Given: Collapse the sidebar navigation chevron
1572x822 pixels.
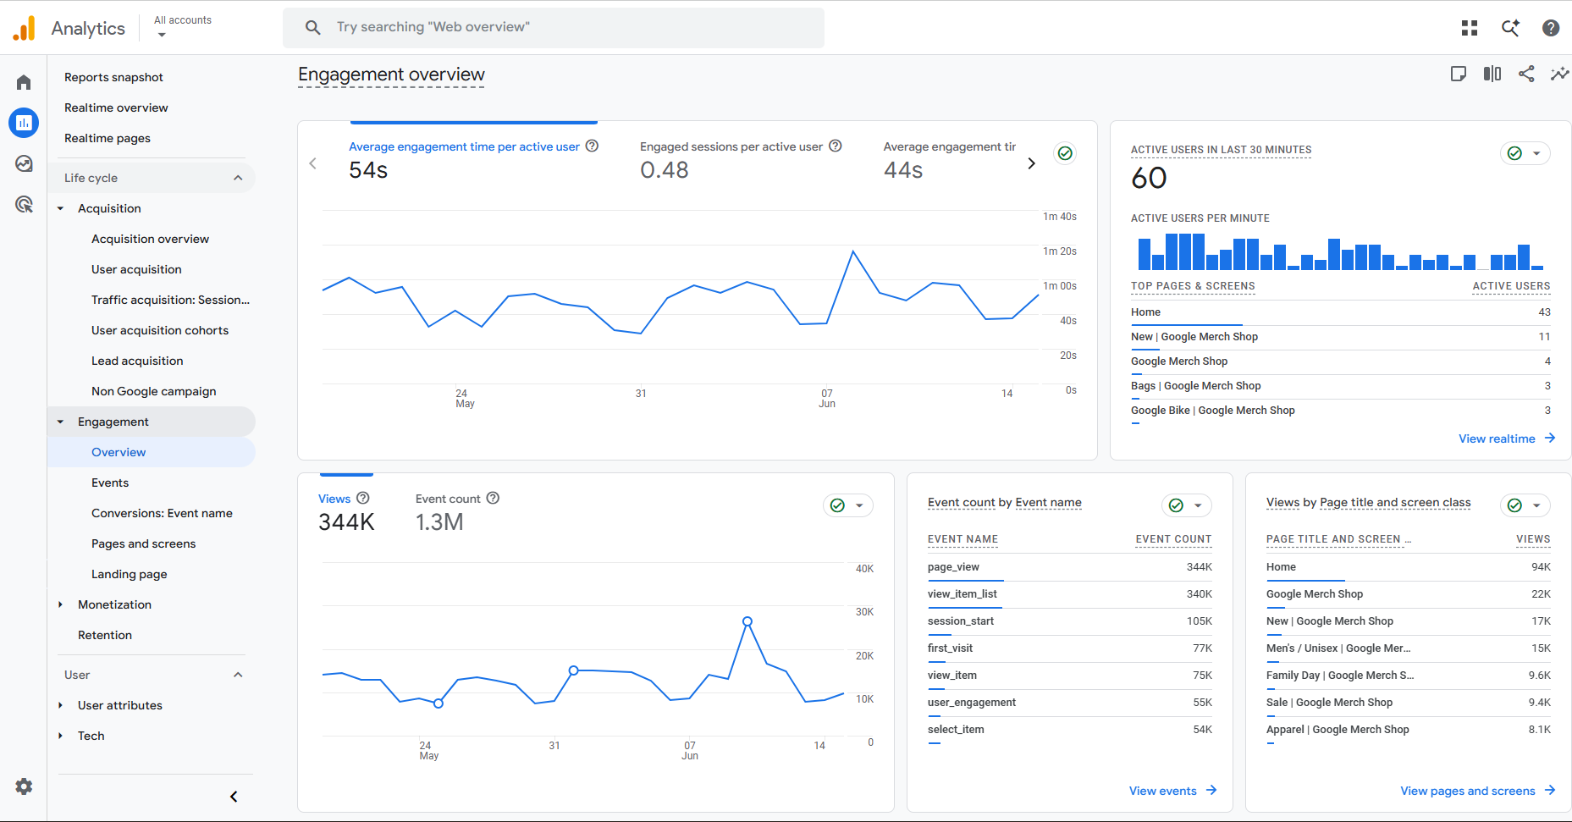Looking at the screenshot, I should coord(234,797).
